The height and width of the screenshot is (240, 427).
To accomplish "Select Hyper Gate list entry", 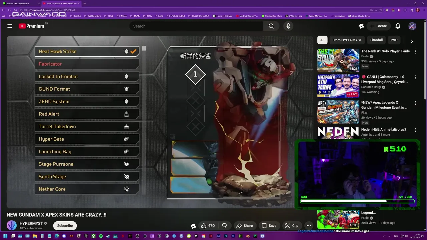I will [x=87, y=139].
